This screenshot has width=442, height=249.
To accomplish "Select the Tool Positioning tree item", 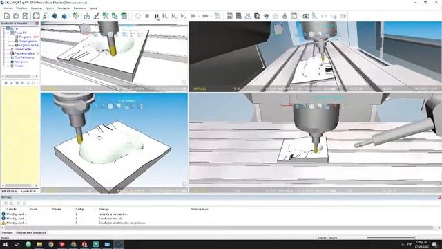I will click(24, 57).
